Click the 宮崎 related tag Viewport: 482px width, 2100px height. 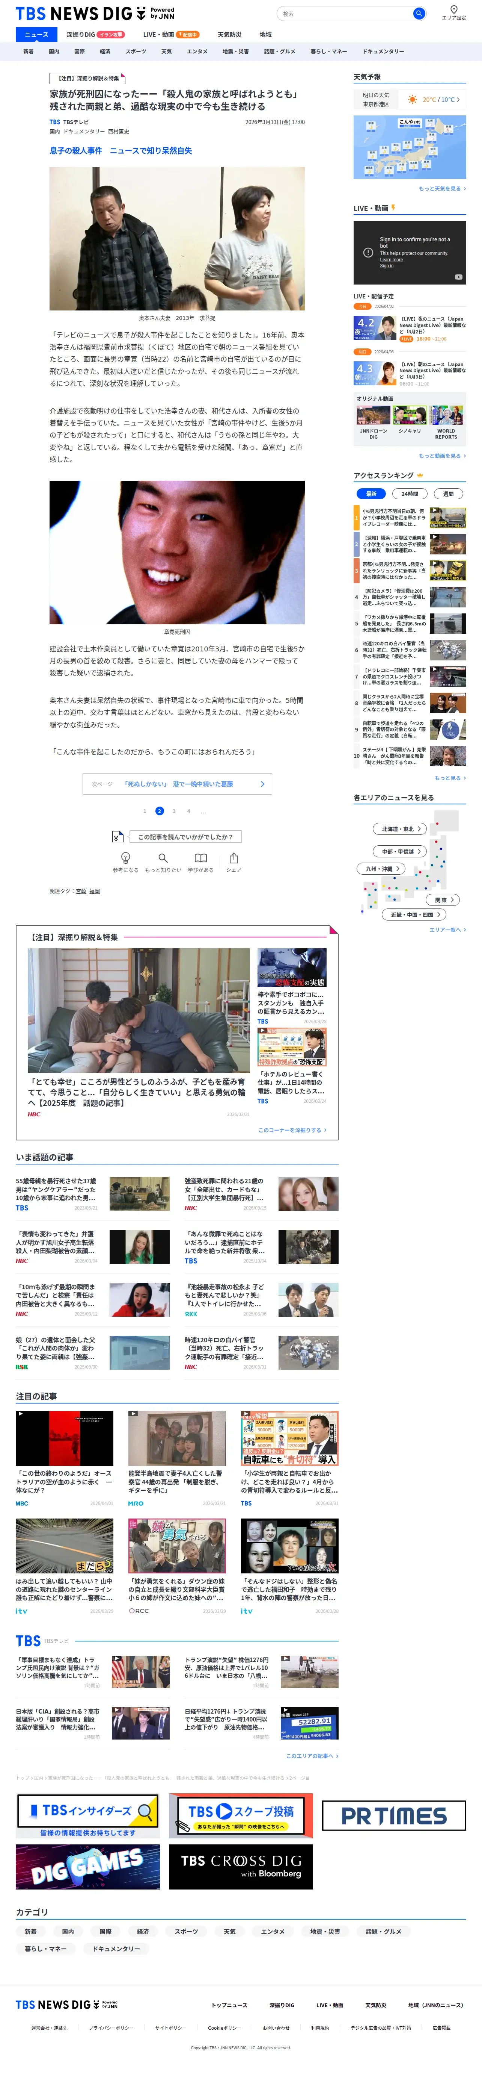[x=81, y=891]
